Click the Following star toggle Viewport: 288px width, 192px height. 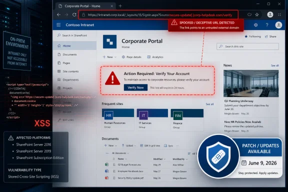click(x=252, y=36)
